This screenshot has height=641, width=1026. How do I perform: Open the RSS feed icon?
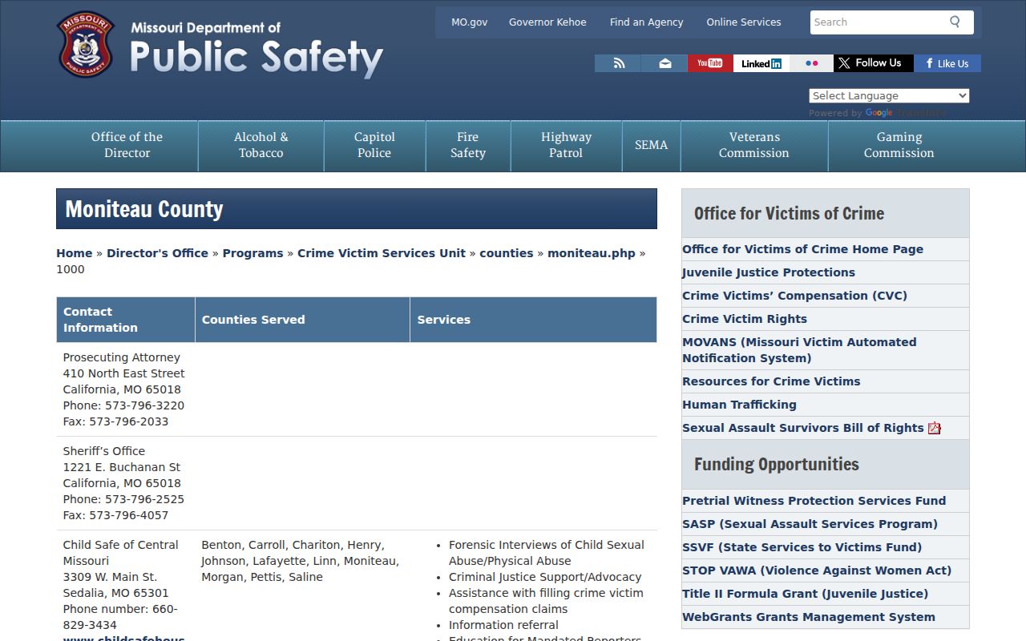[618, 63]
